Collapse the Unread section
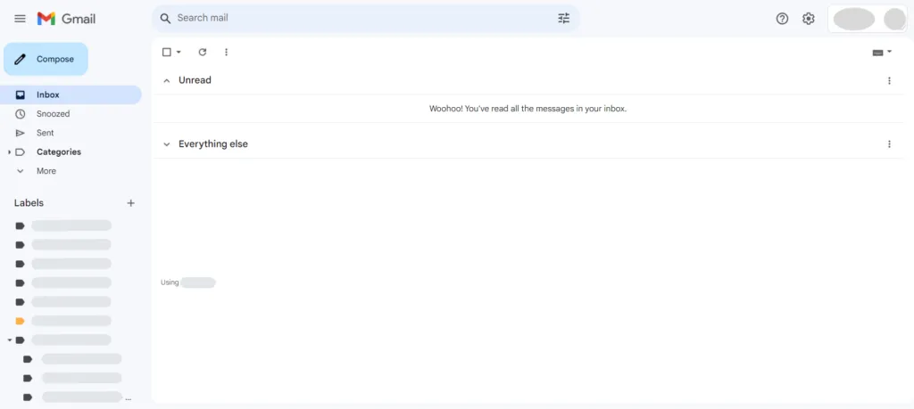The height and width of the screenshot is (409, 914). tap(167, 80)
